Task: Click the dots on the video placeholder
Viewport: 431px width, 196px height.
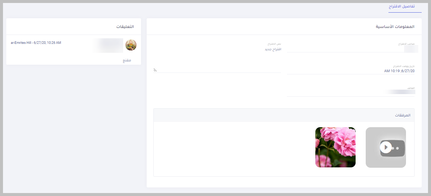Action: point(395,148)
